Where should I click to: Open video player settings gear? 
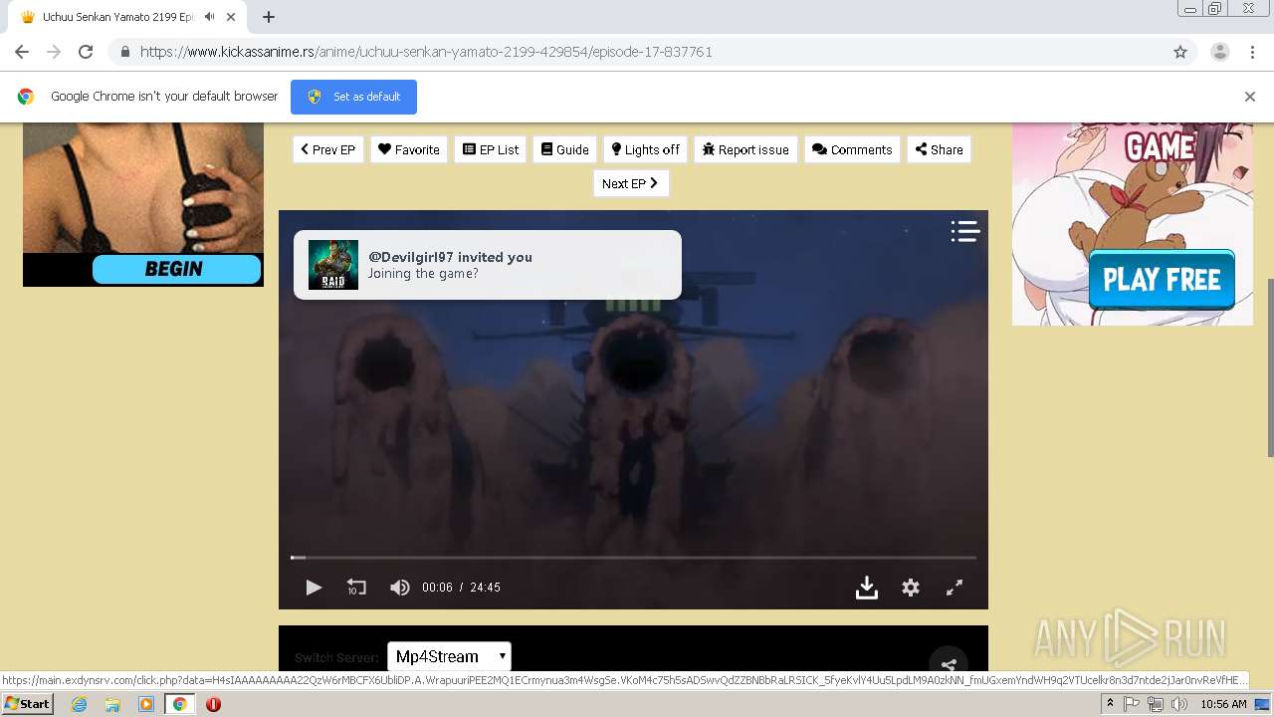tap(911, 588)
